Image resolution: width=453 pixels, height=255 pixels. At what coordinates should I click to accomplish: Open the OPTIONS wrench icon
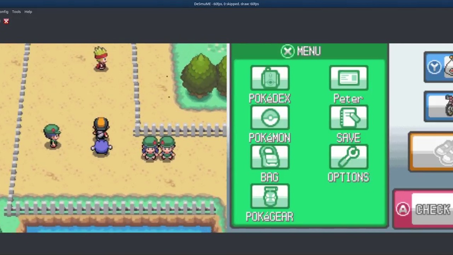coord(349,157)
